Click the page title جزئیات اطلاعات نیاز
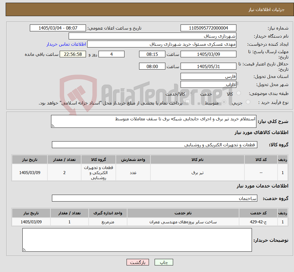The height and width of the screenshot is (272, 294). click(267, 10)
